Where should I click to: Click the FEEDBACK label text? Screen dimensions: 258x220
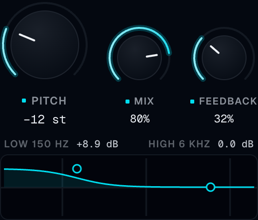(228, 101)
